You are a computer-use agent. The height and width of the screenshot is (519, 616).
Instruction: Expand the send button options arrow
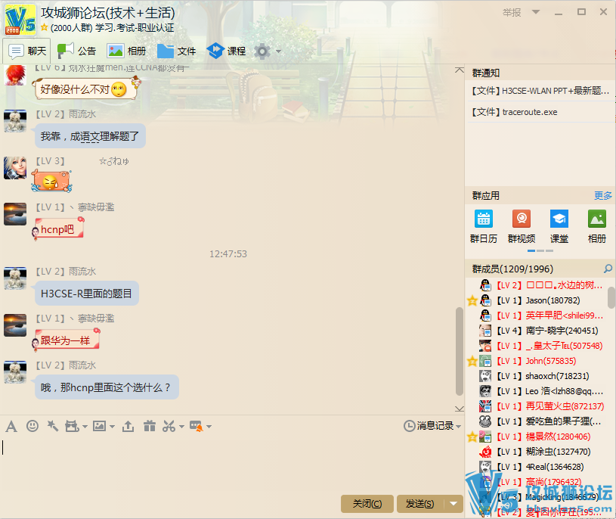click(453, 504)
